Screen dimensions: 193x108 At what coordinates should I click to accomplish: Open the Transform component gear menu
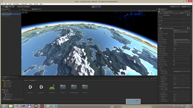tap(189, 15)
